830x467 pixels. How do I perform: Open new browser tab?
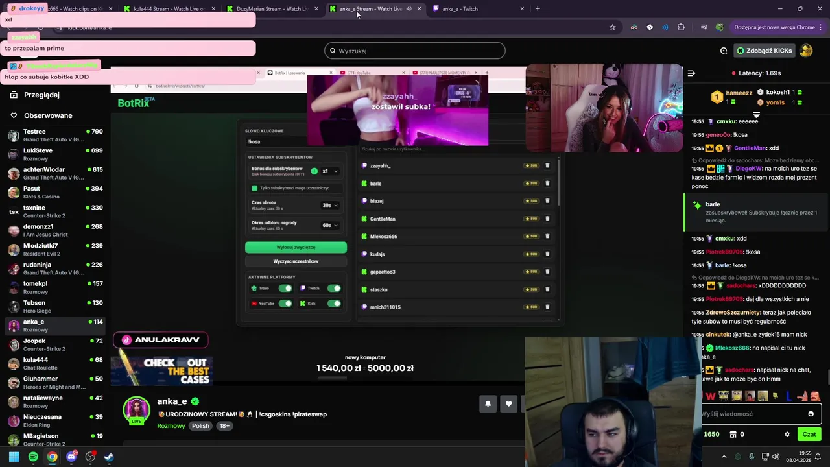pyautogui.click(x=538, y=9)
